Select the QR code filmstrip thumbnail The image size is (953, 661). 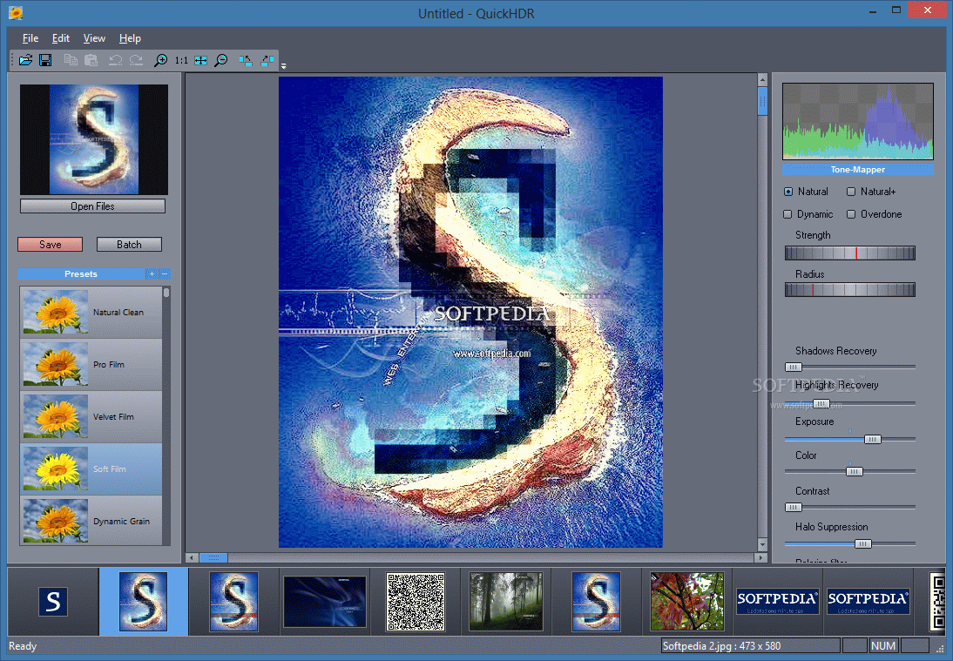(x=416, y=602)
